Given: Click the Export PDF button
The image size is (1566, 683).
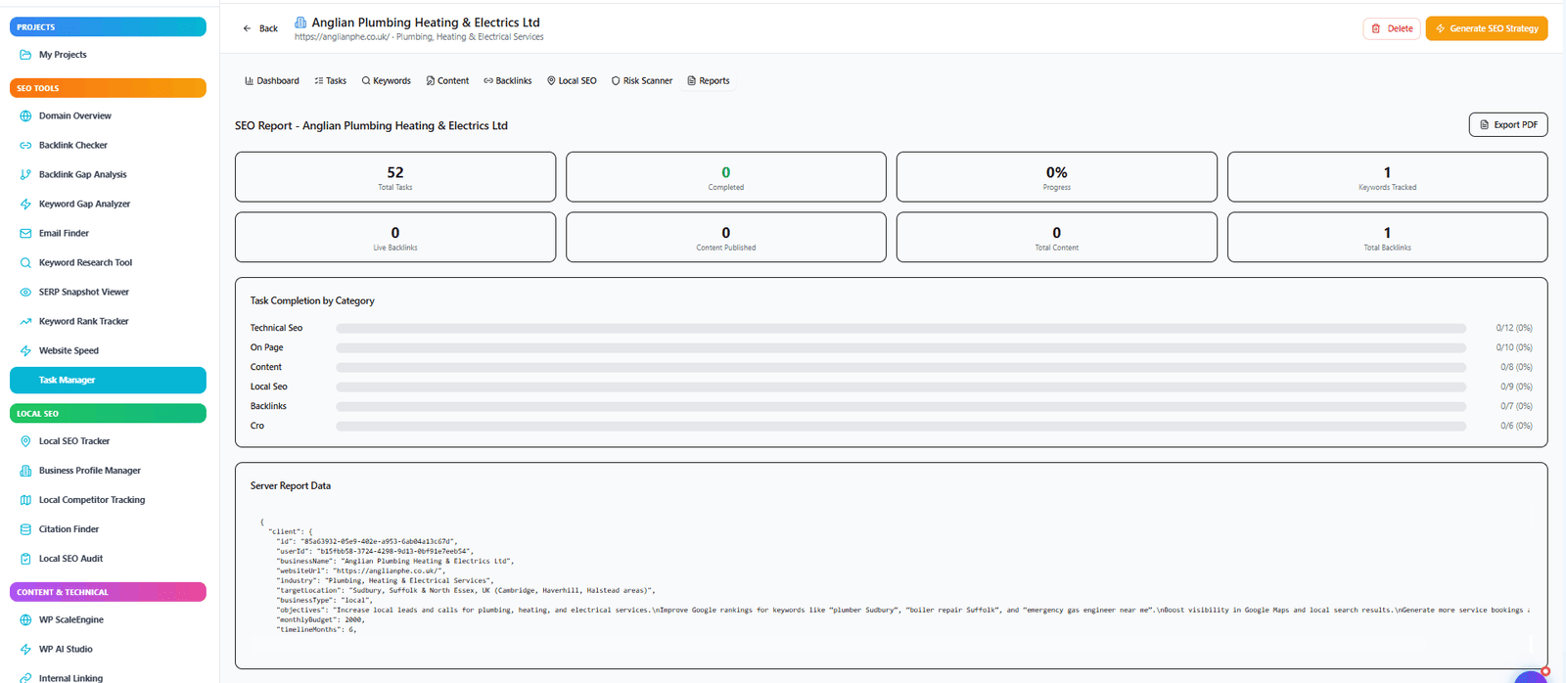Looking at the screenshot, I should pos(1508,124).
